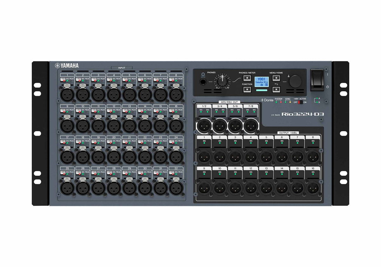Select the input 21 XLR connector

(130, 156)
